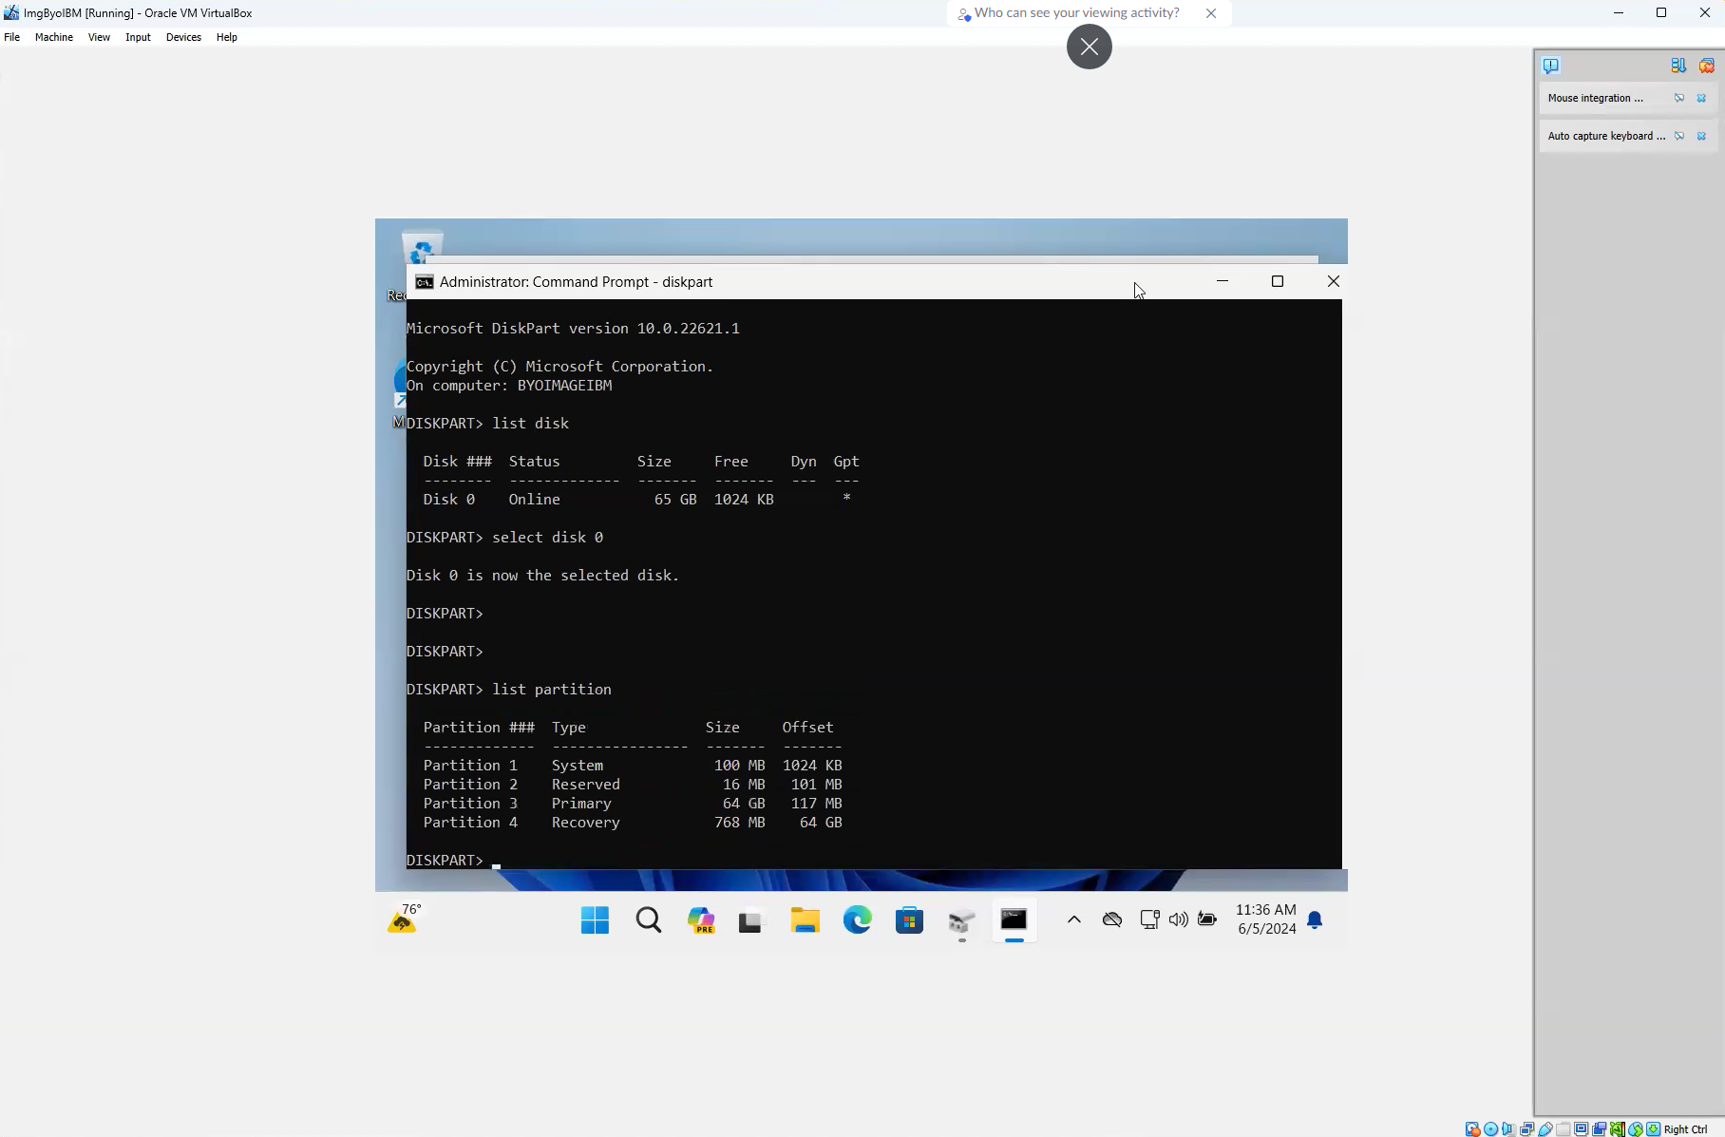Image resolution: width=1725 pixels, height=1137 pixels.
Task: Click the network adapters status icon
Action: (x=1526, y=1129)
